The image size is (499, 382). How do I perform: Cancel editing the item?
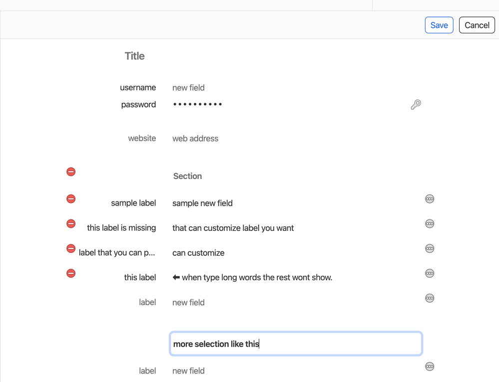477,25
